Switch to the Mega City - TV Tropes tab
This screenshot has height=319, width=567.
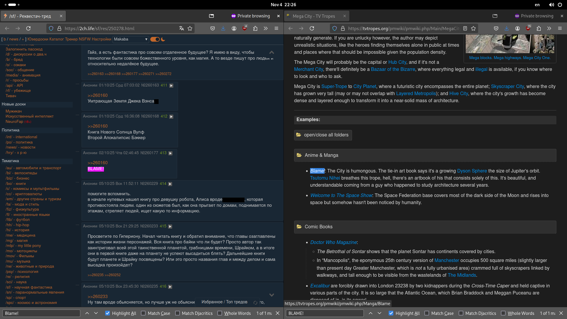[314, 16]
